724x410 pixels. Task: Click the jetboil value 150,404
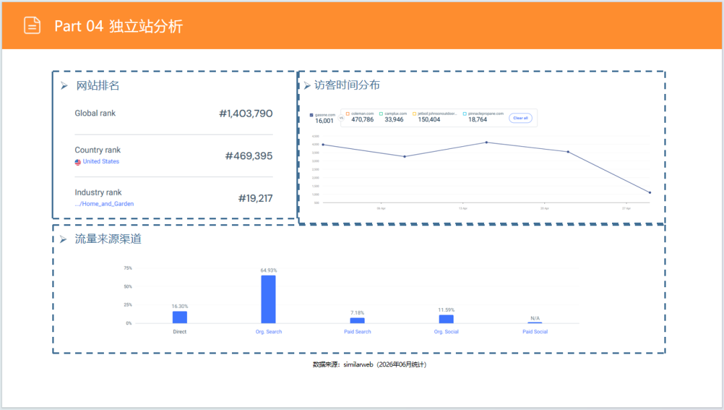[429, 119]
